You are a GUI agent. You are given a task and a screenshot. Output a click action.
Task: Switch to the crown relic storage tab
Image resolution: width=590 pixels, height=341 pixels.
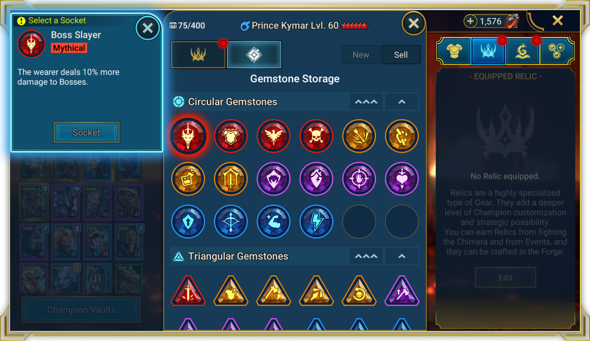click(198, 55)
